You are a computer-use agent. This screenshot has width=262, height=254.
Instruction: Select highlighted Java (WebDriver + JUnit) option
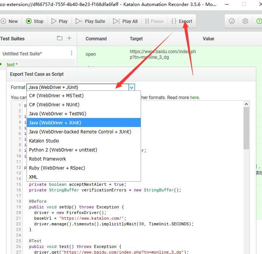(x=84, y=122)
